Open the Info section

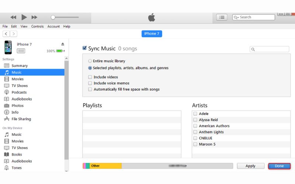[x=32, y=112]
